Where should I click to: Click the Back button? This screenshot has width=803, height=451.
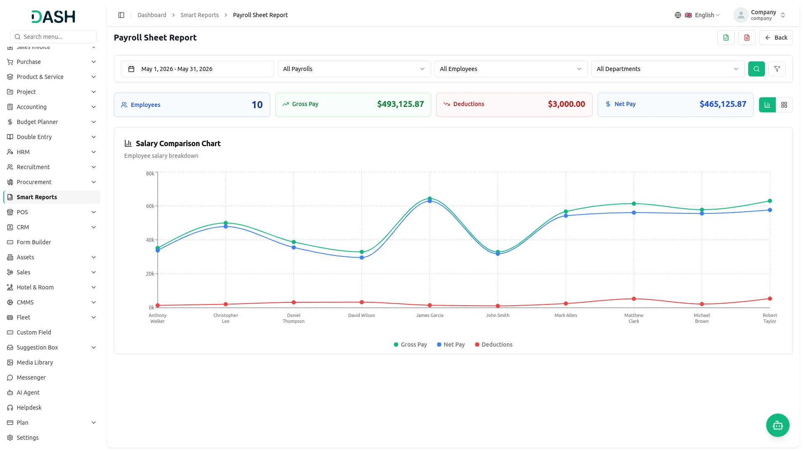pos(776,38)
